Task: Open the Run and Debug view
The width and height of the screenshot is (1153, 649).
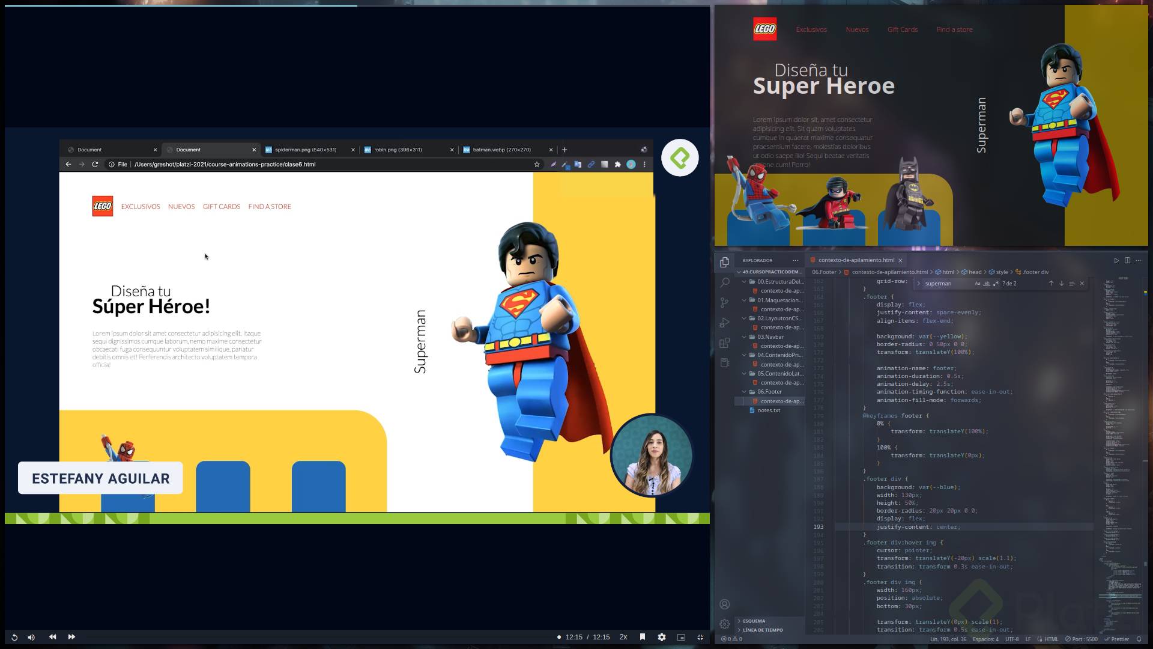Action: click(725, 323)
